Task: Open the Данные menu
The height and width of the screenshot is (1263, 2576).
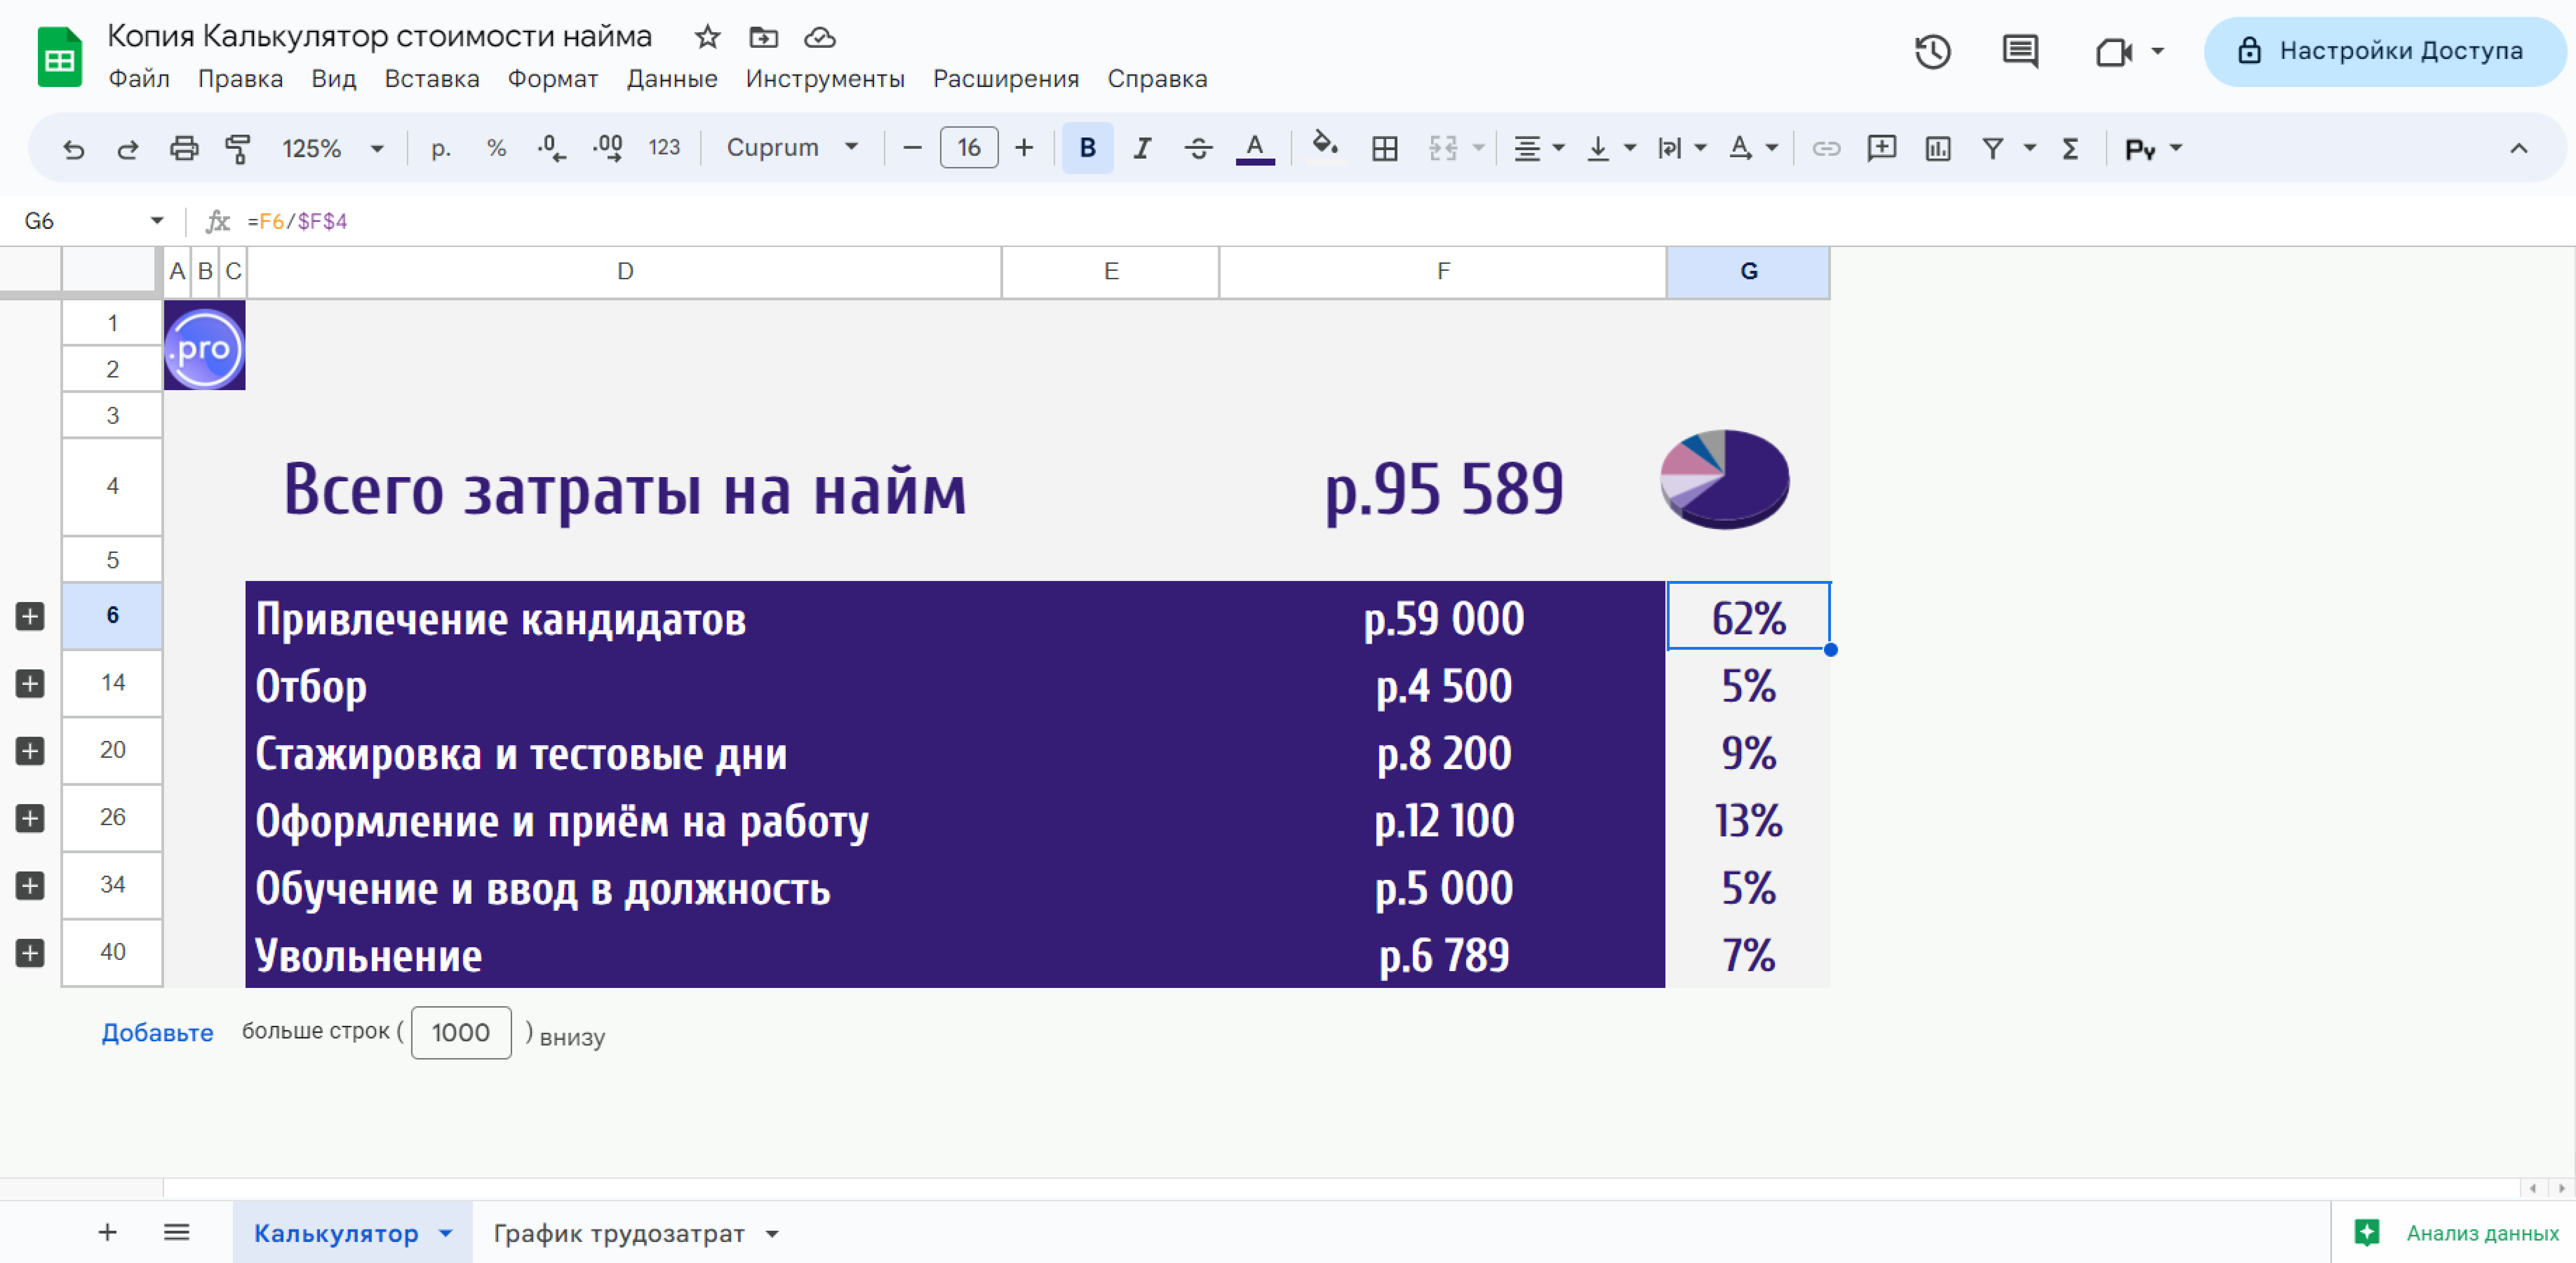Action: (x=672, y=79)
